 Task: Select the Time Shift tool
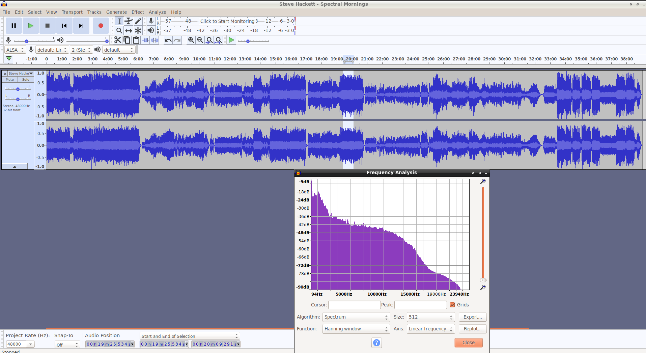coord(129,30)
